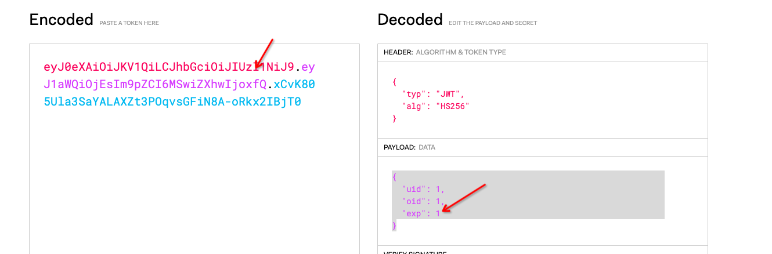This screenshot has height=254, width=772.
Task: Click the closing brace of the header JSON
Action: (x=395, y=118)
